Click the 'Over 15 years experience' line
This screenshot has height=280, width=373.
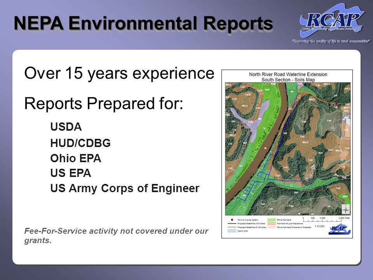[119, 73]
